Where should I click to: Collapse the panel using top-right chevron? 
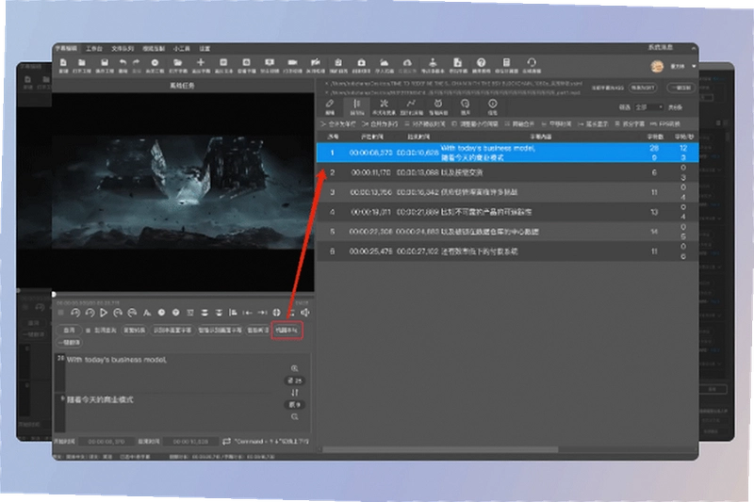[x=694, y=49]
